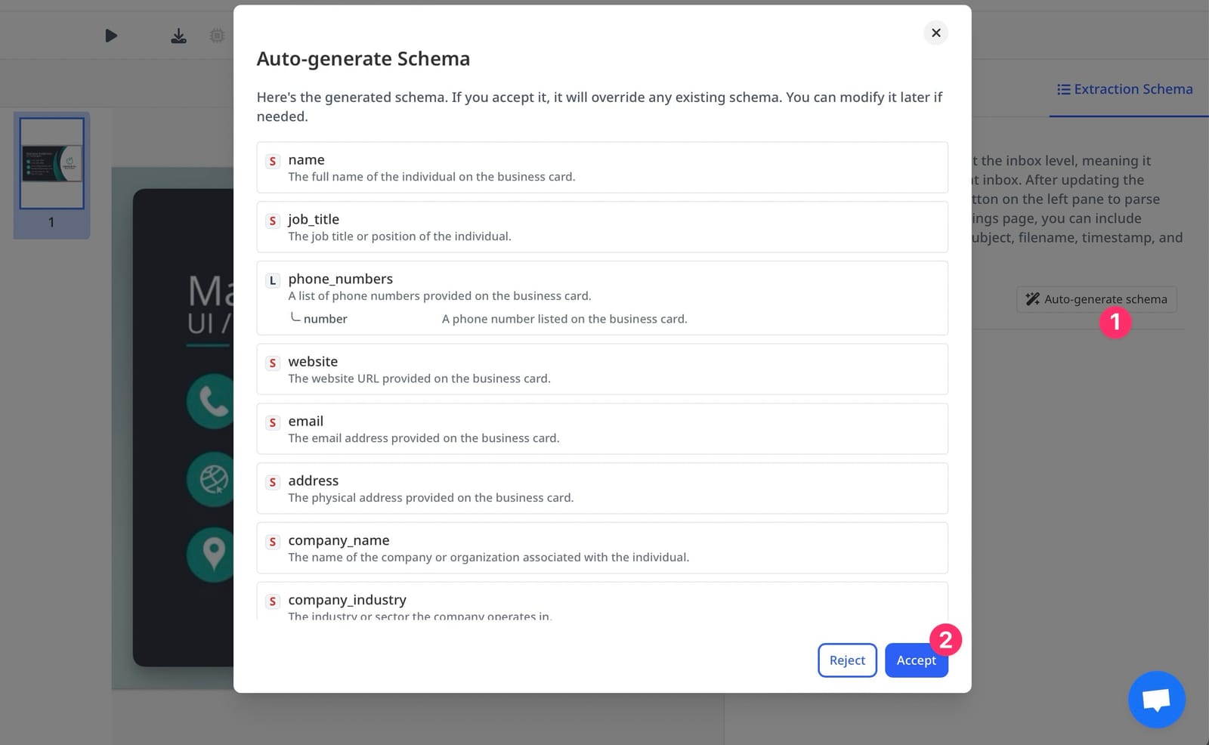Image resolution: width=1209 pixels, height=745 pixels.
Task: Click the string type icon beside company_name
Action: pyautogui.click(x=273, y=542)
